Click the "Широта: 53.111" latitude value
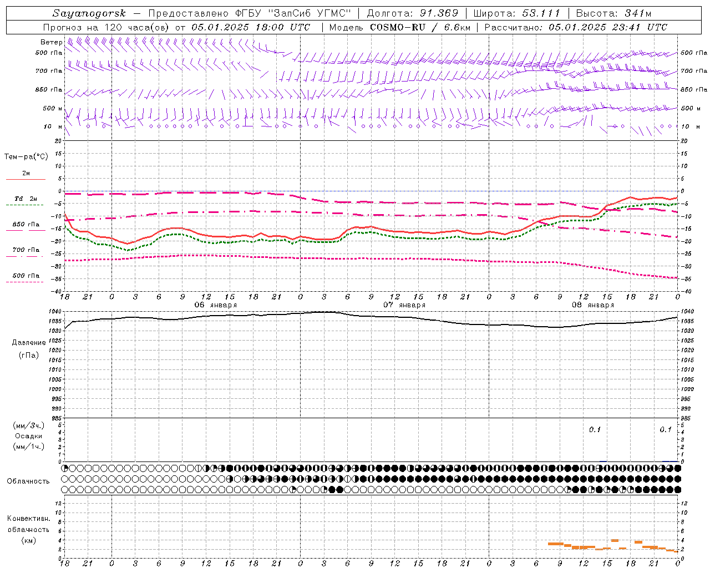 pyautogui.click(x=517, y=13)
